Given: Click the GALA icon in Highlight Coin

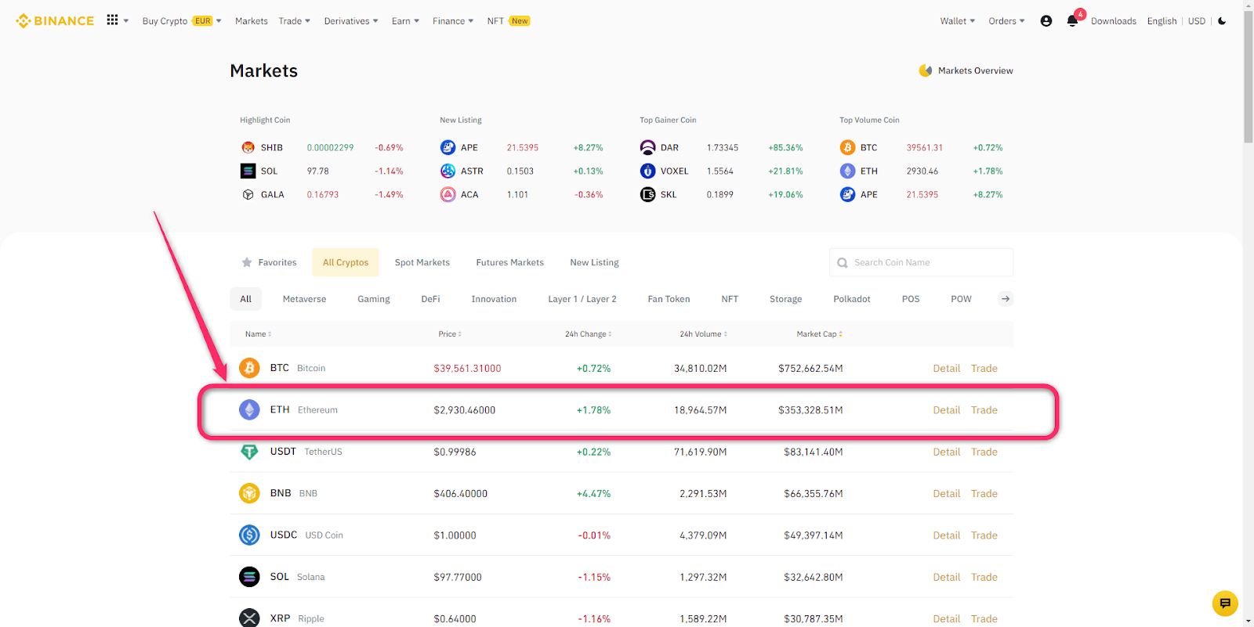Looking at the screenshot, I should click(x=248, y=194).
